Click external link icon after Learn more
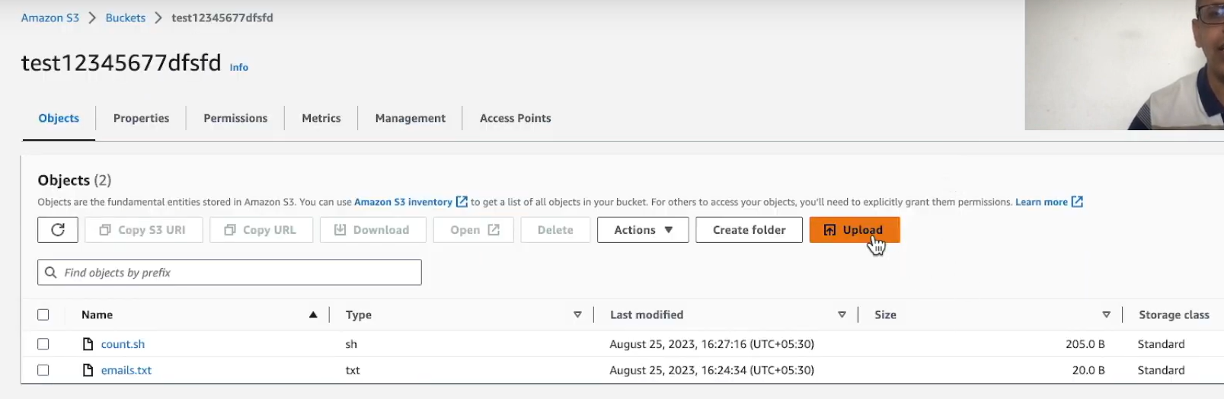The height and width of the screenshot is (399, 1224). (x=1077, y=202)
